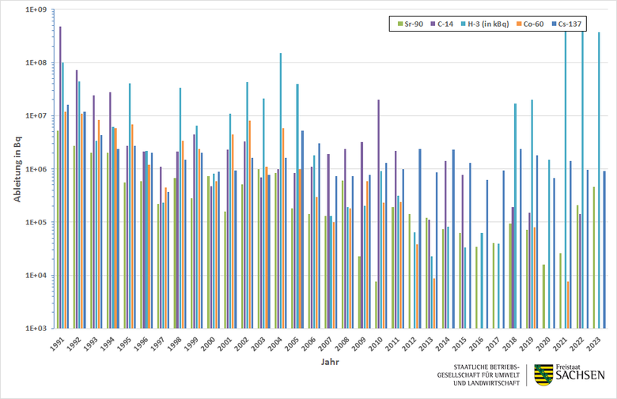
Task: Click the "Cs-137" legend text
Action: [585, 24]
